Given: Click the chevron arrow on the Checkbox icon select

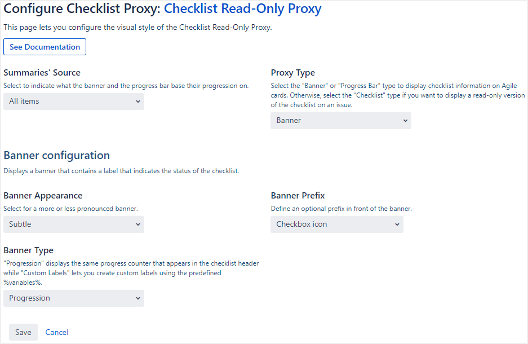Looking at the screenshot, I should tap(397, 224).
